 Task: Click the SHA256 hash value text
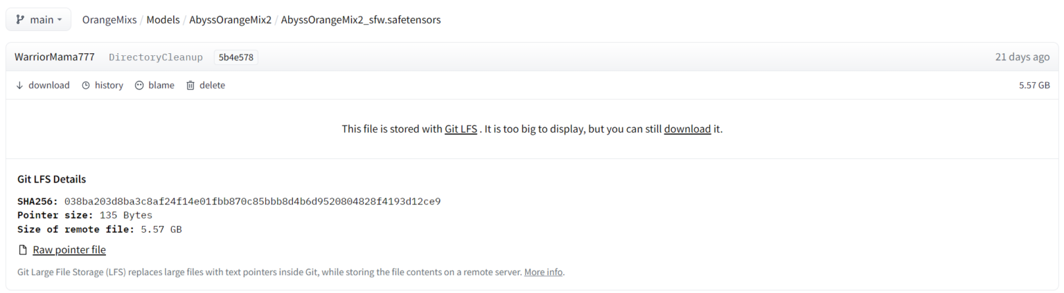click(253, 201)
